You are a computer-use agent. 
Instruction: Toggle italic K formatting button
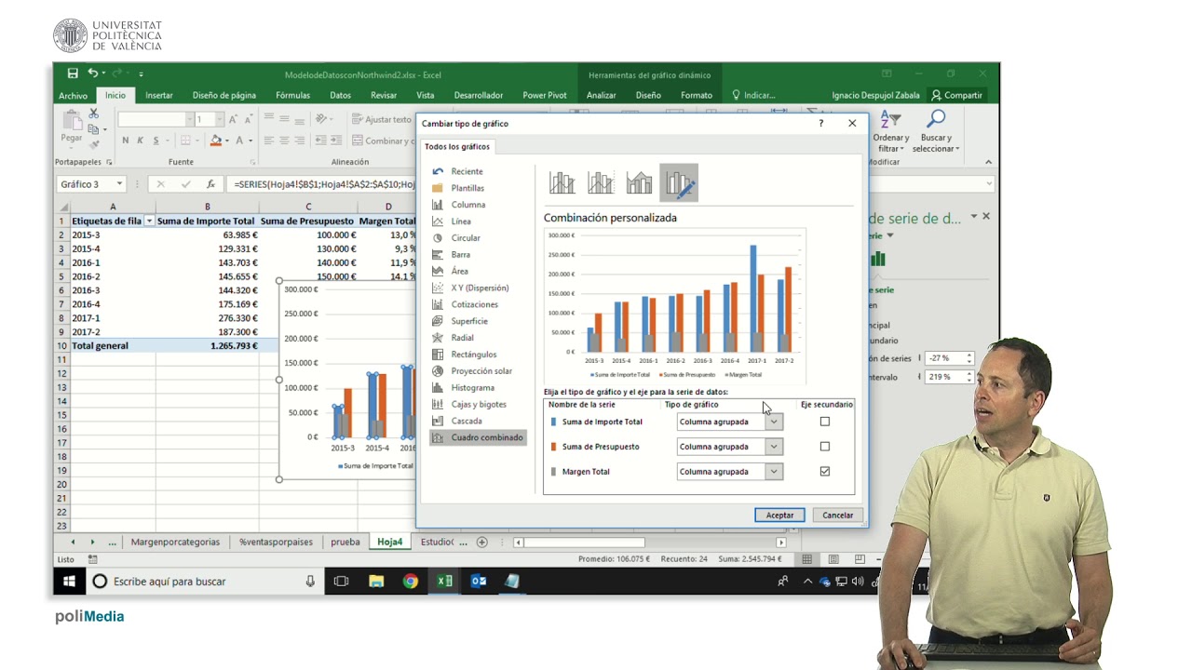pos(141,141)
